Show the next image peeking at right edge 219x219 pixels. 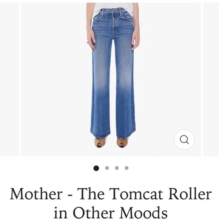[x=211, y=79]
